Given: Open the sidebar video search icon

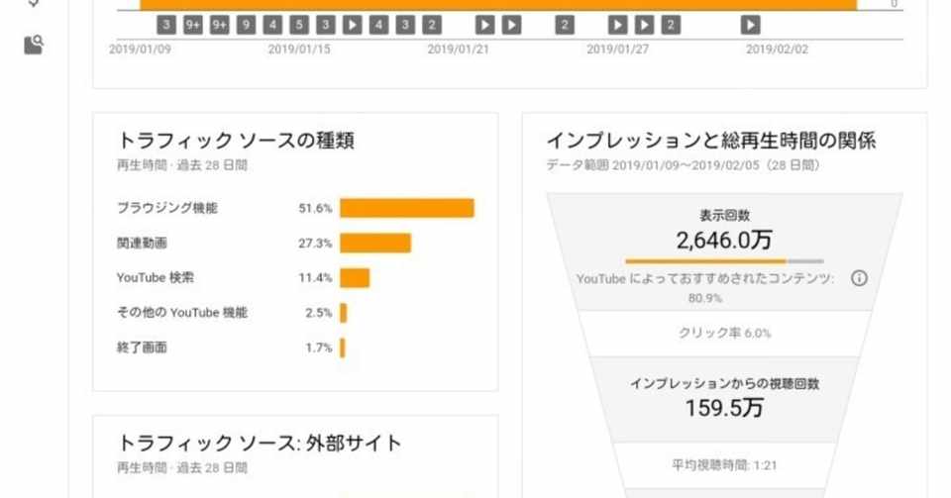Looking at the screenshot, I should (34, 45).
